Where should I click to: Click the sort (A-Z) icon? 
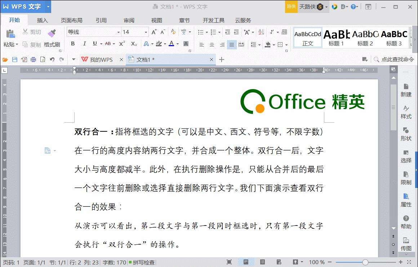[x=261, y=32]
